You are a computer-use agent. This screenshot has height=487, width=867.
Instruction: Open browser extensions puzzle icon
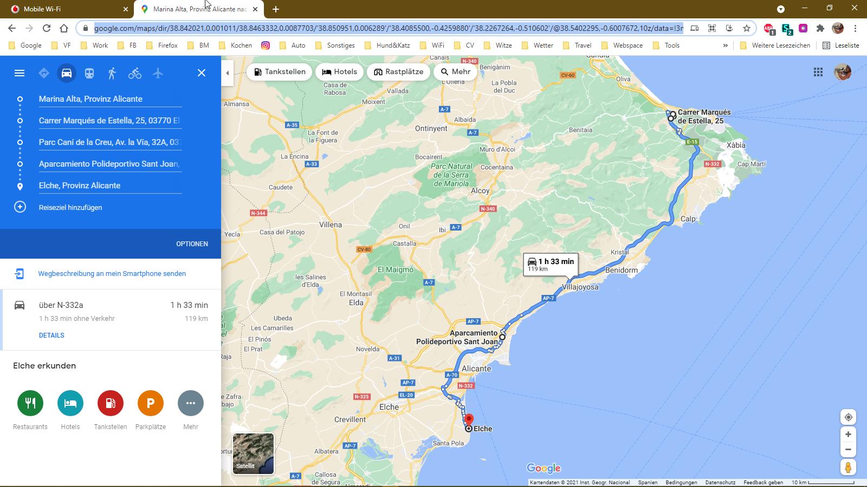tap(820, 28)
